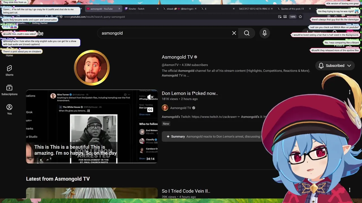Viewport: 362px width, 203px height.
Task: Open 'So I Tried Code Vein II..' video
Action: [x=186, y=191]
